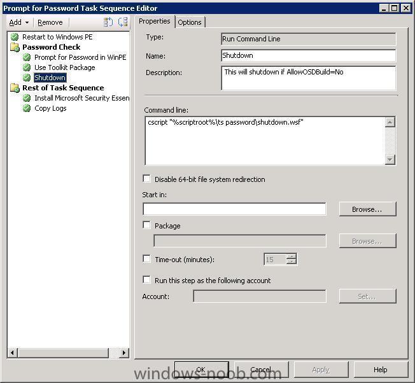The image size is (415, 383).
Task: Click check icon beside Install Microsoft Security Essentials
Action: [27, 98]
